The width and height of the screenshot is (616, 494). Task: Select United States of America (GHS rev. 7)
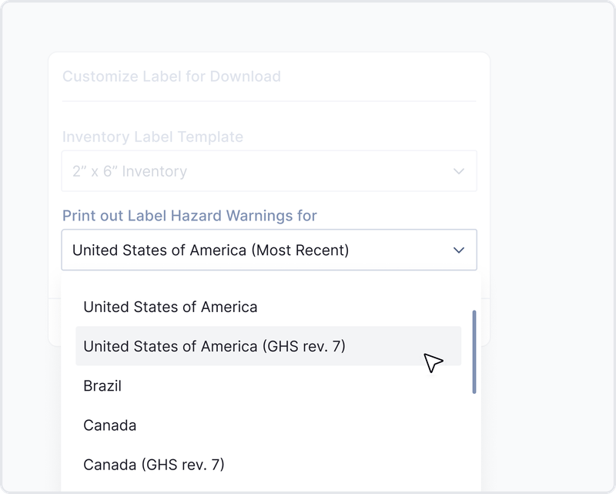[x=214, y=346]
